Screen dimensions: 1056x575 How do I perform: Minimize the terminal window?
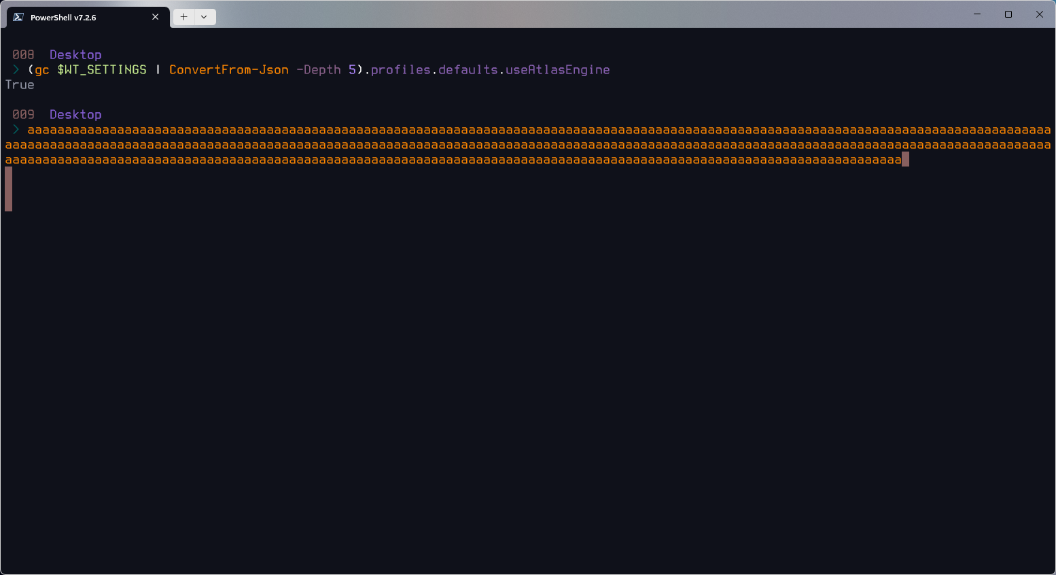977,14
